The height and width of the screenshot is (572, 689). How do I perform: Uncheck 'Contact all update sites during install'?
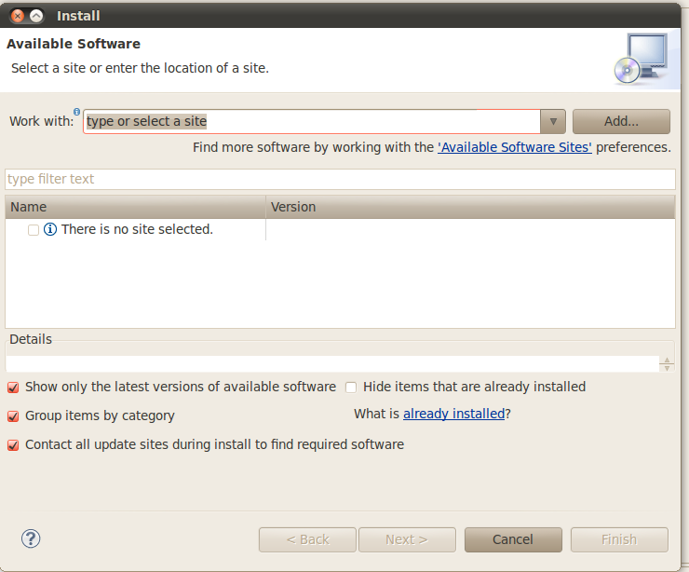(13, 444)
